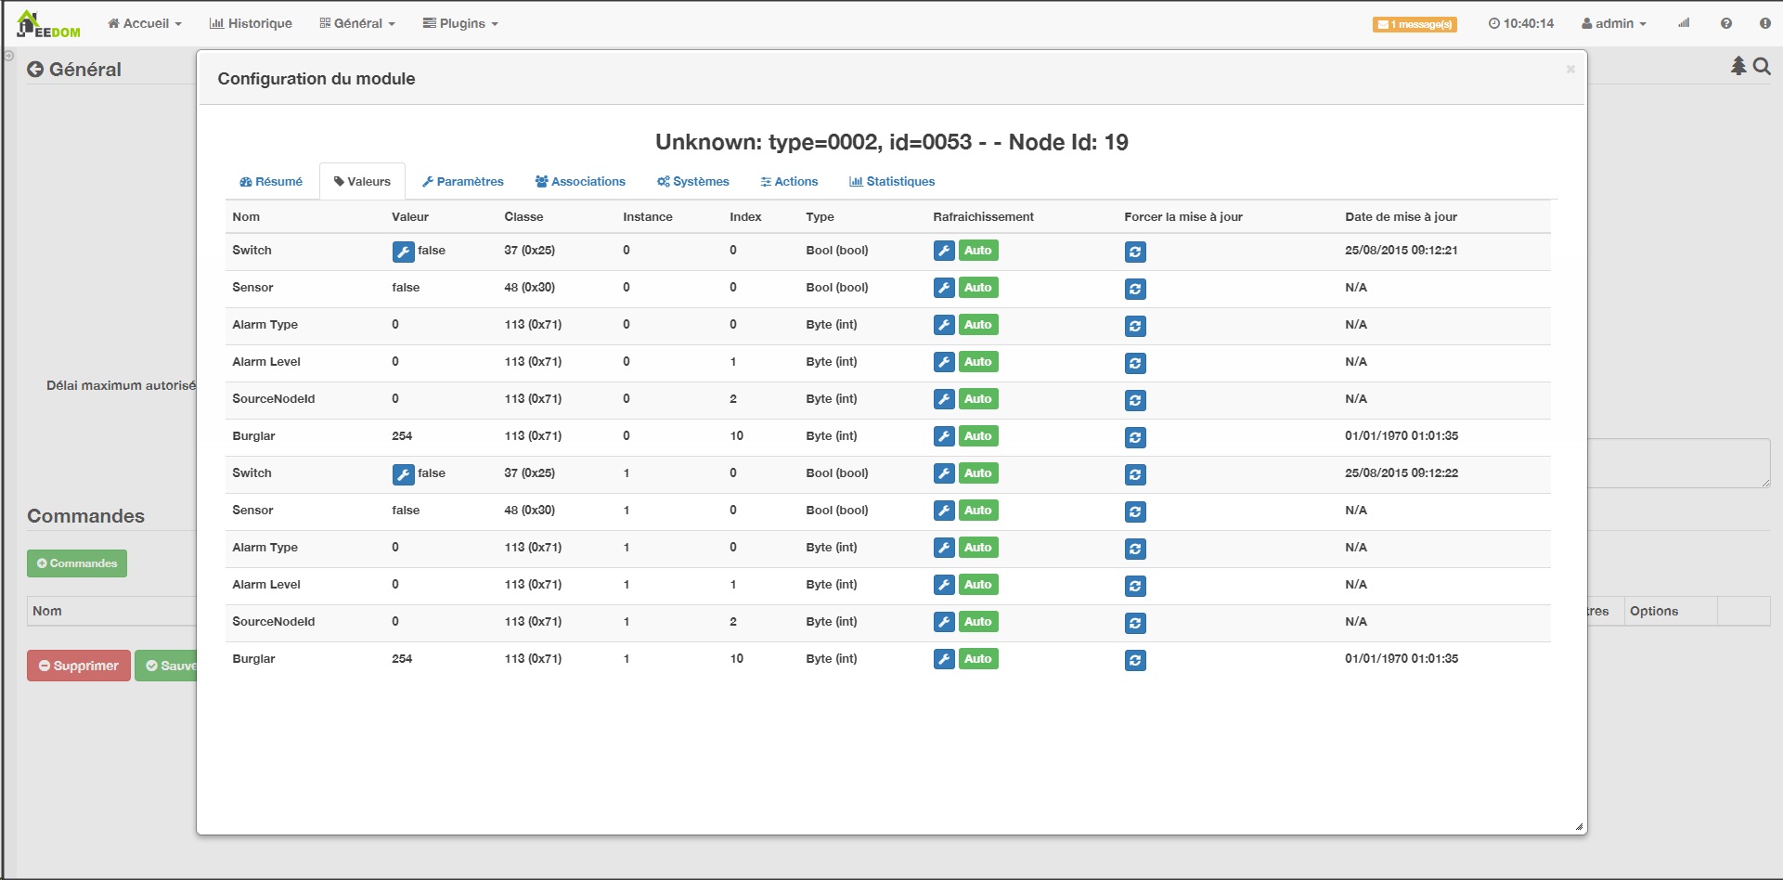This screenshot has height=880, width=1783.
Task: Switch to the Résumé tab
Action: (x=271, y=181)
